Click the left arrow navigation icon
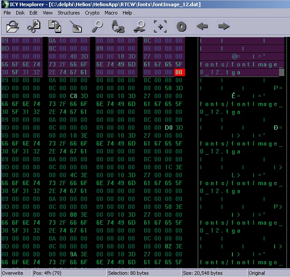 click(202, 27)
